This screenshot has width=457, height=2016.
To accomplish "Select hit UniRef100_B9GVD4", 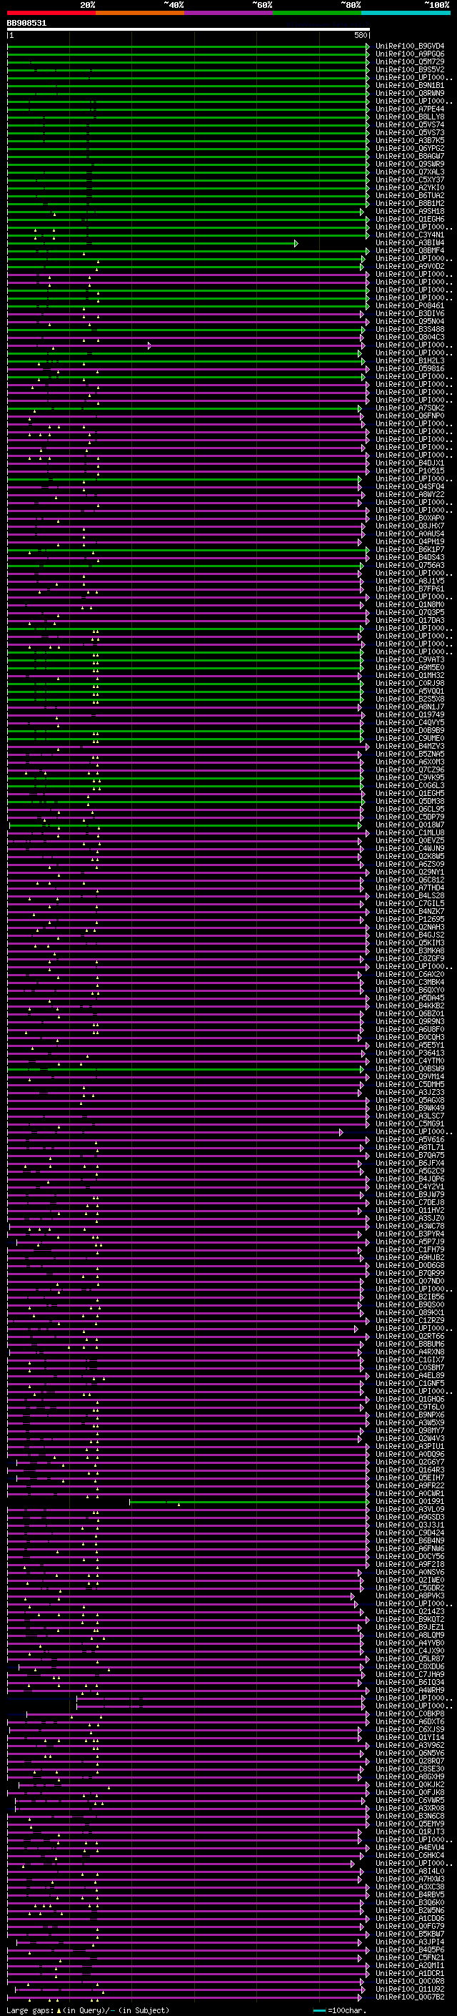I will (410, 46).
